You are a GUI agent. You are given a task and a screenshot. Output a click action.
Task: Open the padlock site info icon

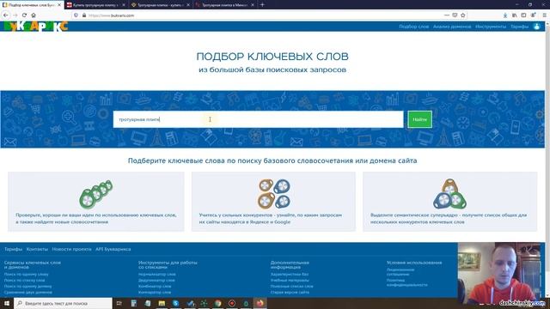[84, 15]
